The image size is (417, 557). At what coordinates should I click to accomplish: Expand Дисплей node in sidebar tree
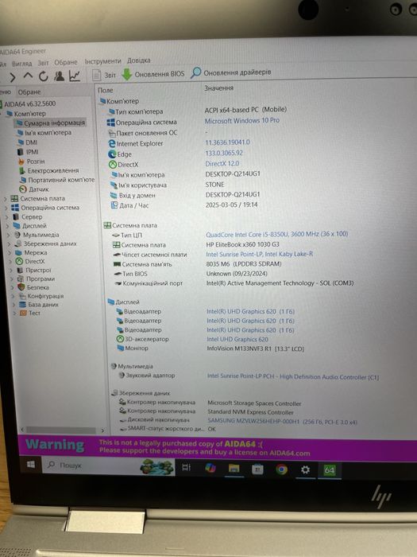point(7,226)
